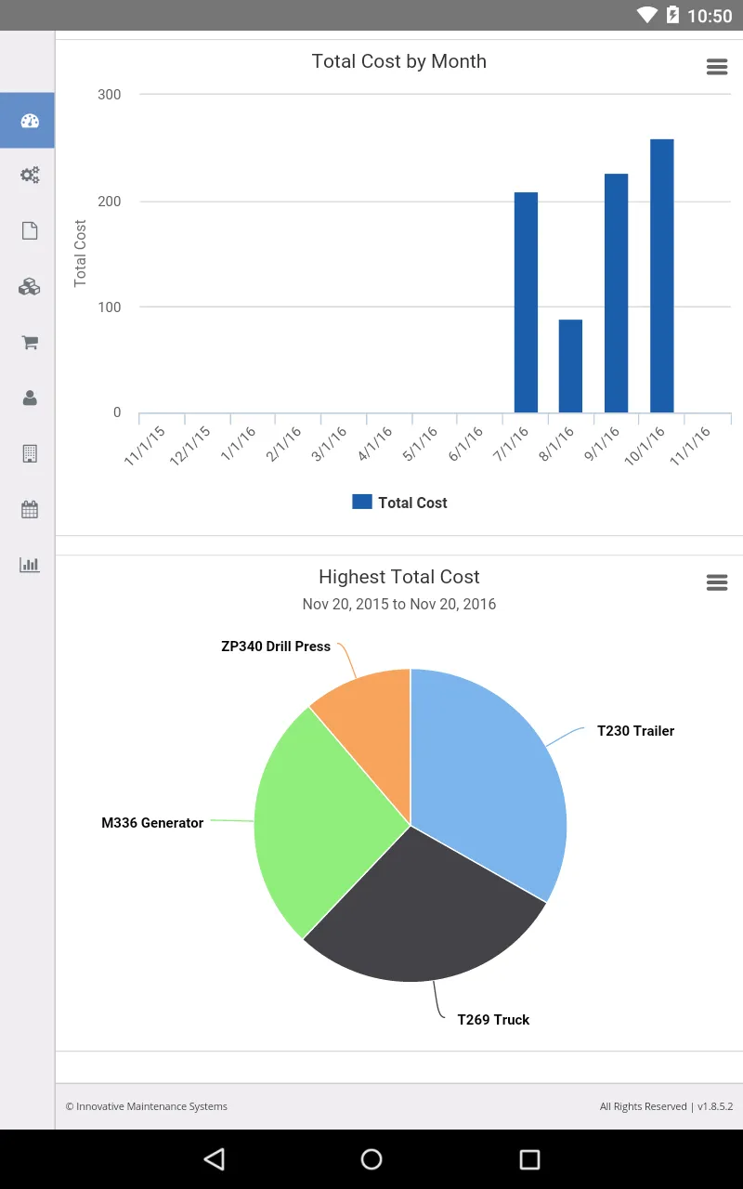743x1189 pixels.
Task: Open the building icon in sidebar
Action: click(x=29, y=453)
